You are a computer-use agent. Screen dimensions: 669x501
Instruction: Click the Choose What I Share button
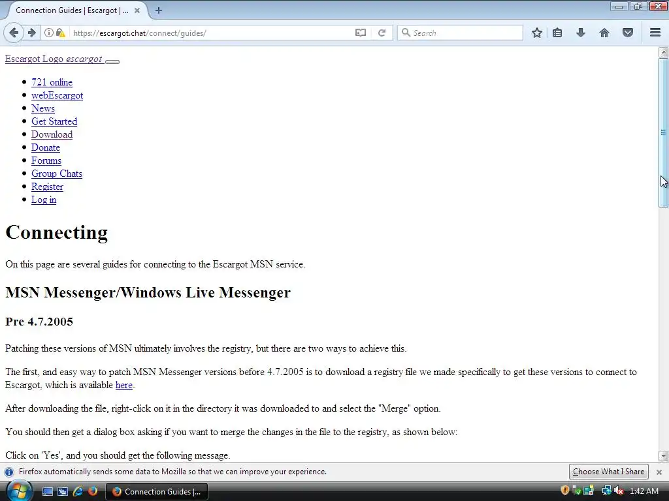[608, 472]
